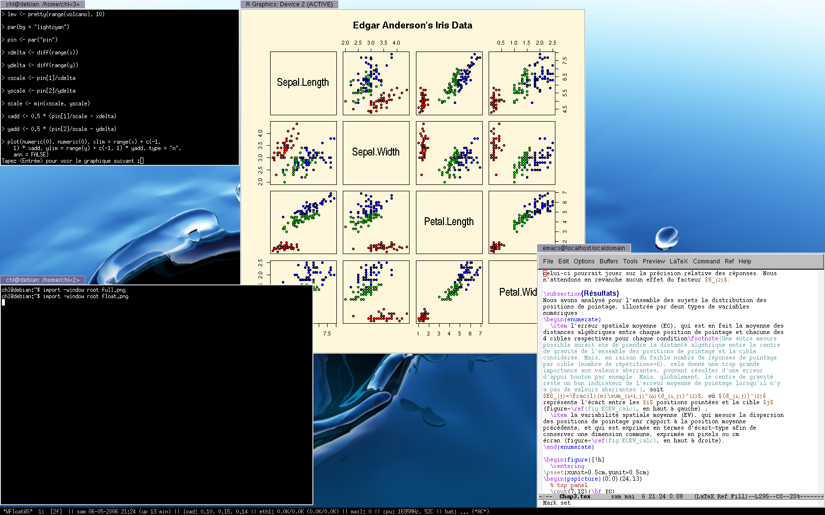Open the Help menu in Emacs
Image resolution: width=825 pixels, height=515 pixels.
pos(744,261)
